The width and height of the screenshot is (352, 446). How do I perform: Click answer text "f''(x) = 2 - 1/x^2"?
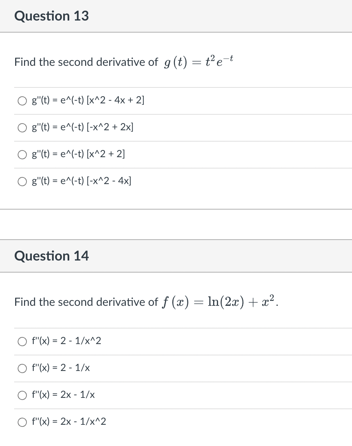[66, 341]
